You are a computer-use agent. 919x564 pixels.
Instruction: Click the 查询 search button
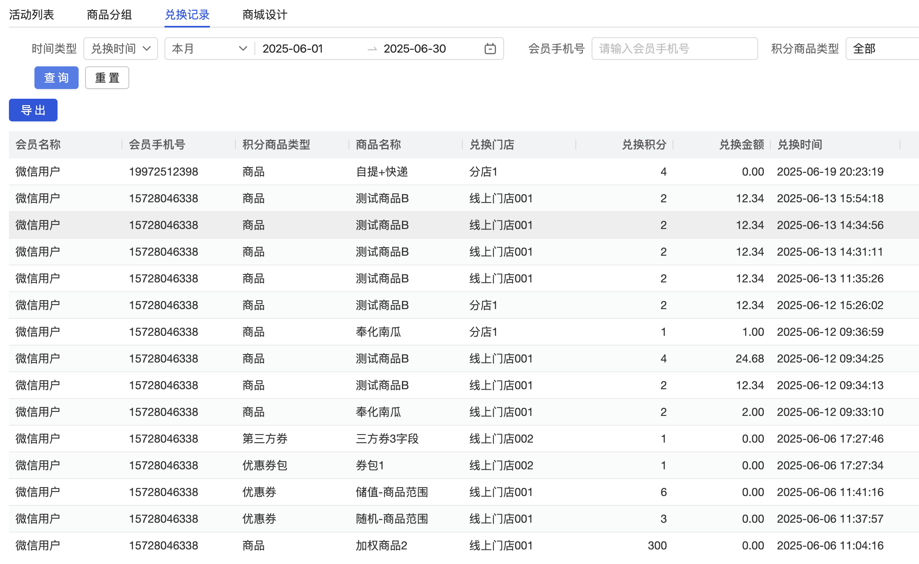tap(56, 78)
